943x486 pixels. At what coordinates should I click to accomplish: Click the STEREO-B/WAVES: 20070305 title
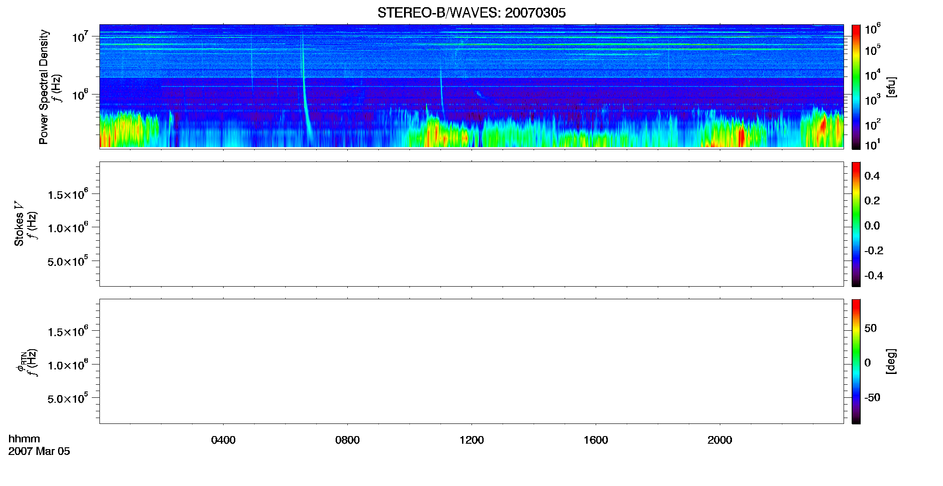(x=471, y=13)
